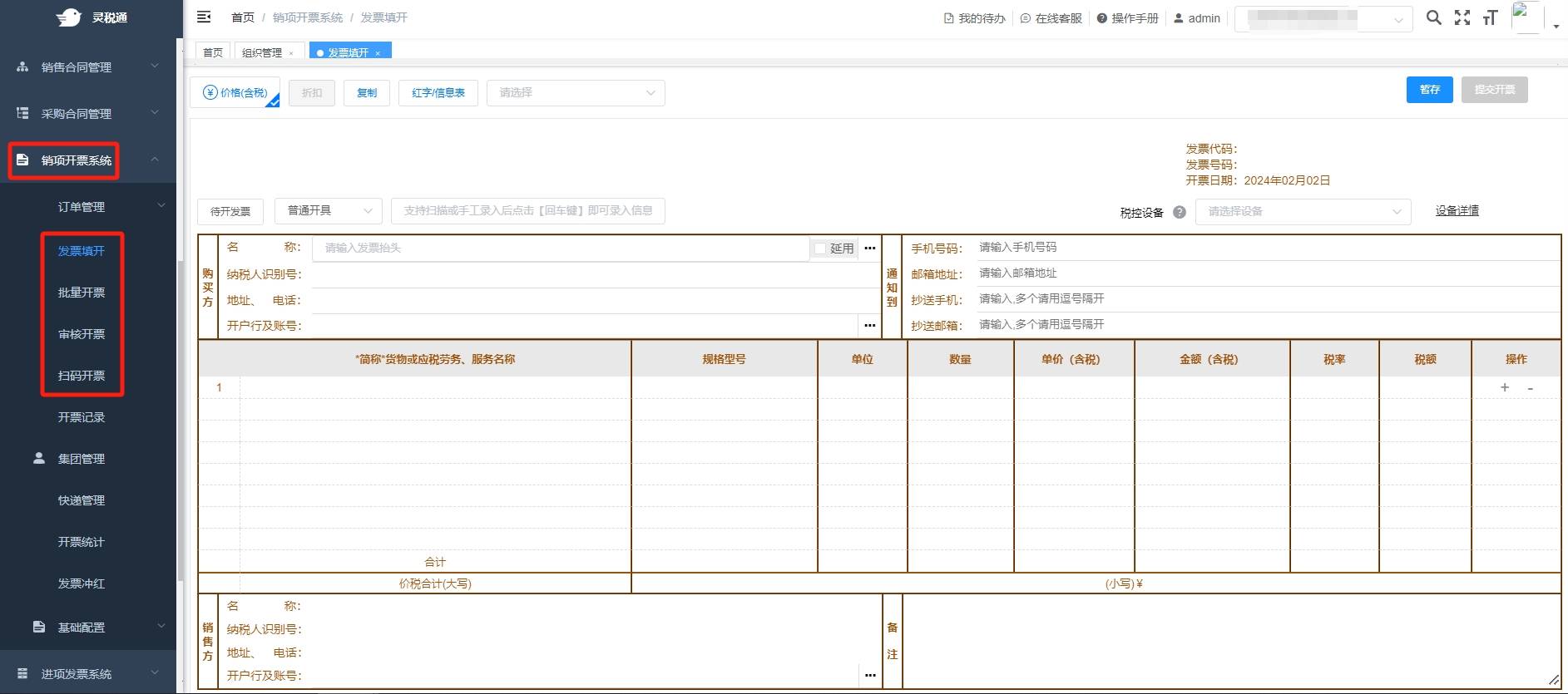Screen dimensions: 1568x694
Task: Click the search magnifier icon
Action: pyautogui.click(x=1433, y=17)
